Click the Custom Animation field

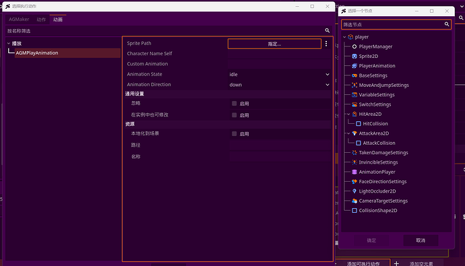tap(280, 64)
